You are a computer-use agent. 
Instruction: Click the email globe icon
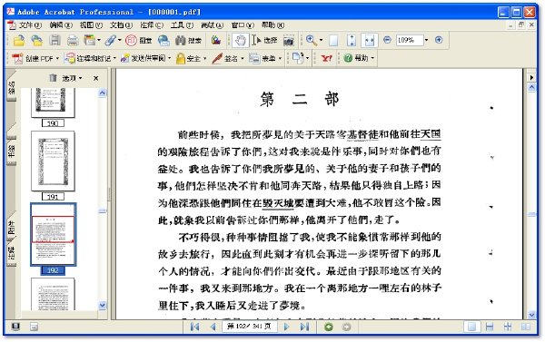[x=163, y=41]
